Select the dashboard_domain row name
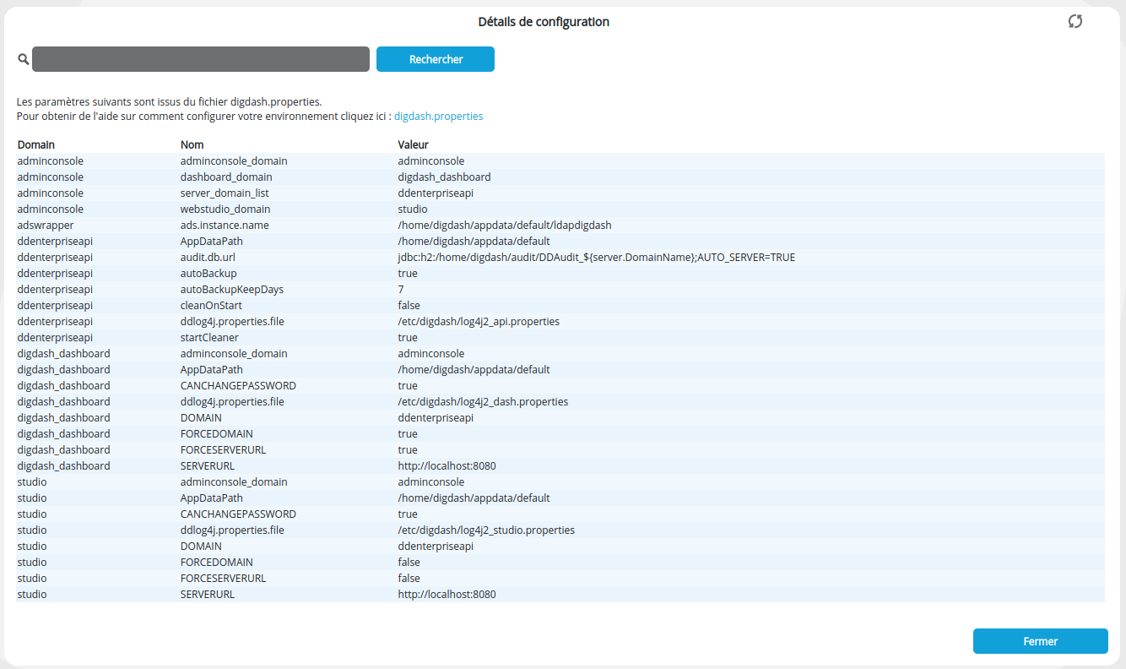This screenshot has height=669, width=1126. coord(226,177)
